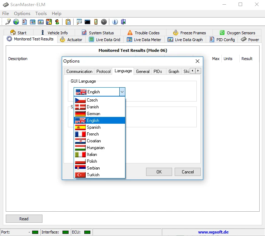Viewport: 265px width, 236px height.
Task: Switch to System Status tab
Action: point(98,33)
